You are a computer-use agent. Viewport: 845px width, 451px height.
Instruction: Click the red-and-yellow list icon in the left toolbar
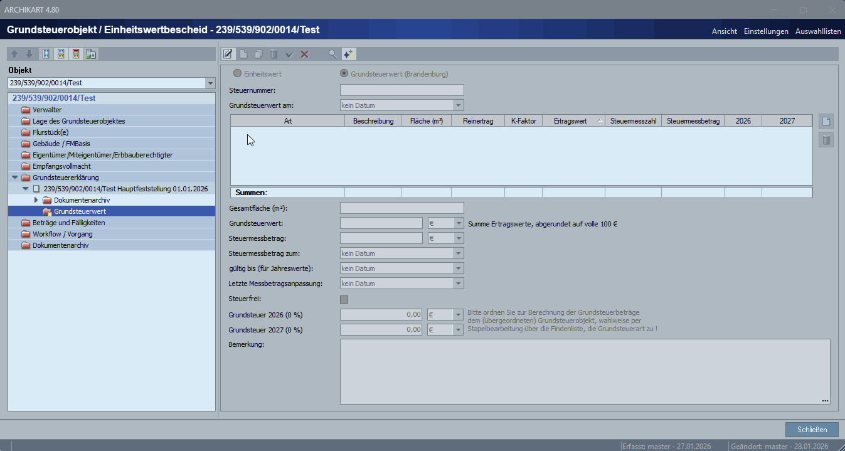click(76, 54)
